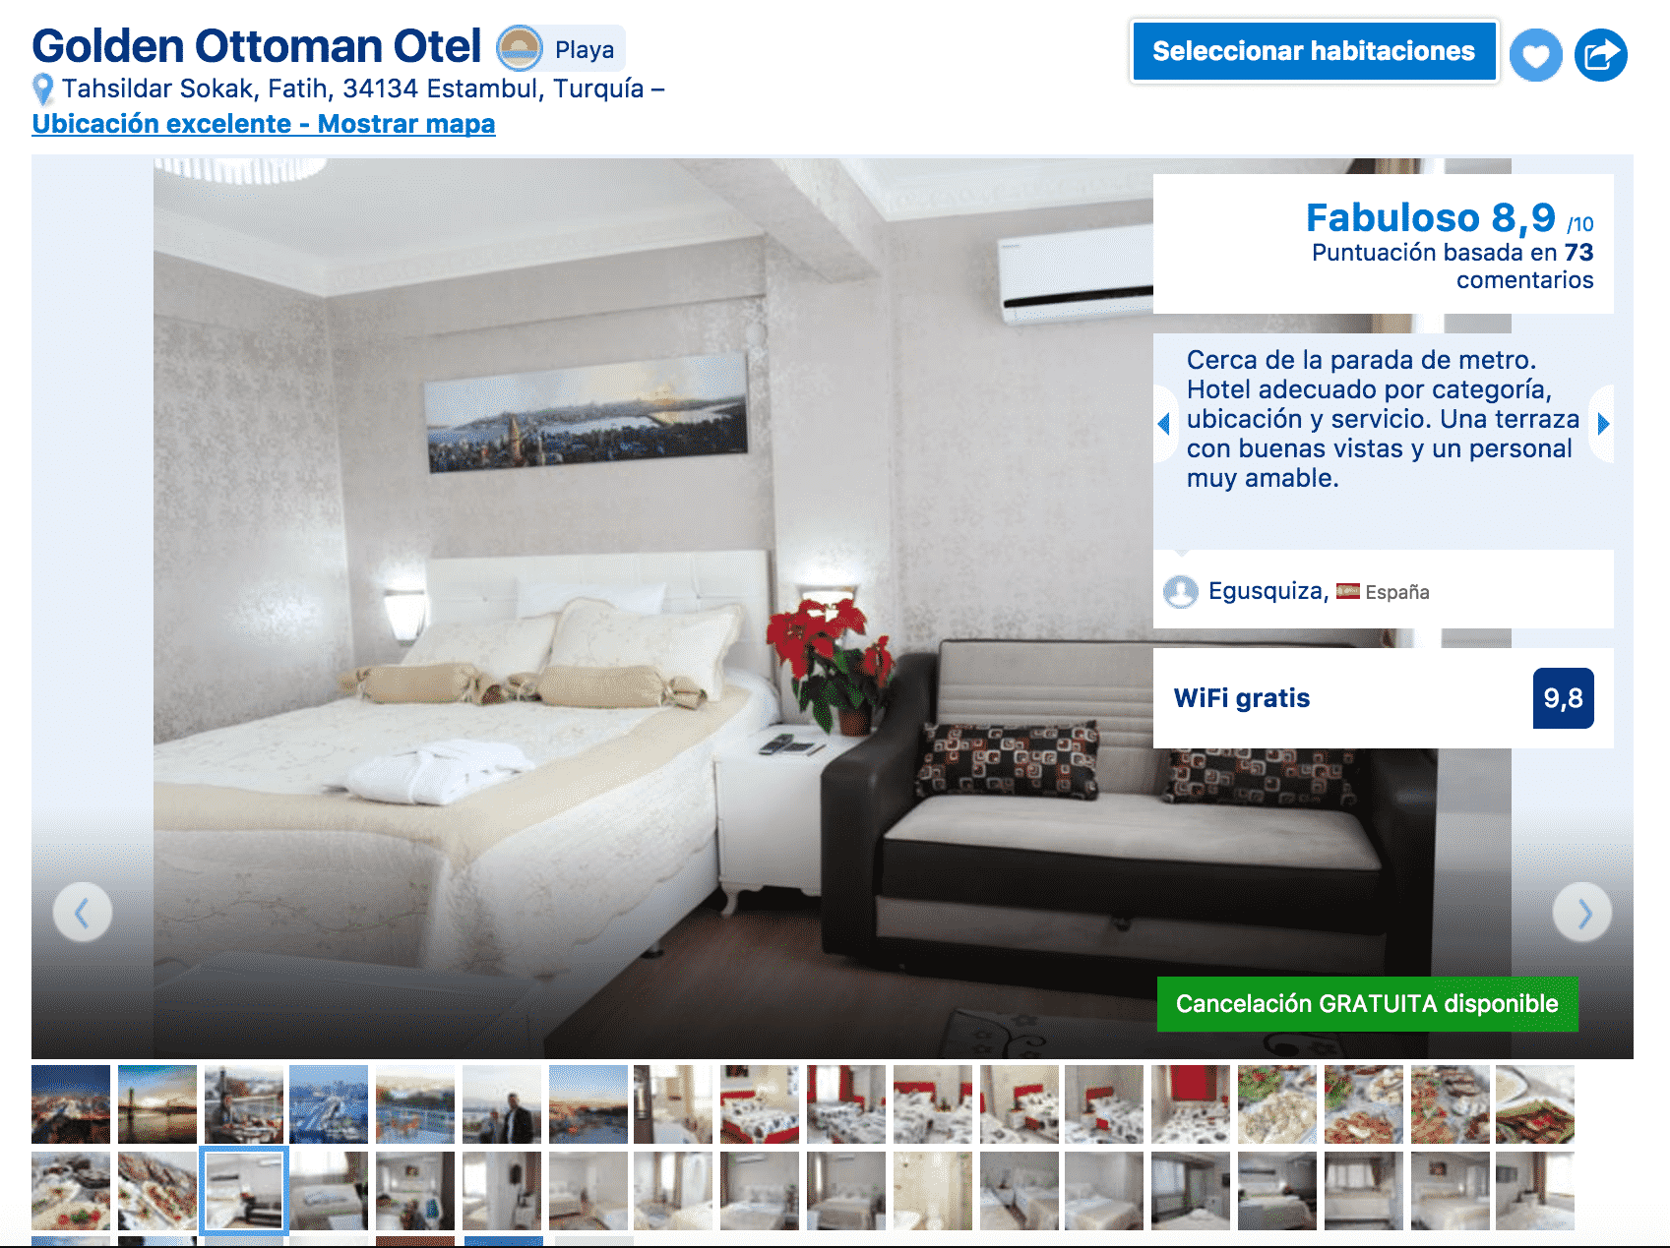Click the Fabuloso 8,9 score box
Image resolution: width=1670 pixels, height=1248 pixels.
1384,244
